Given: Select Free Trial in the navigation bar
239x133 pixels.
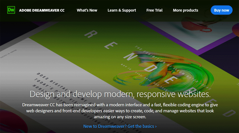Looking at the screenshot, I should 154,10.
